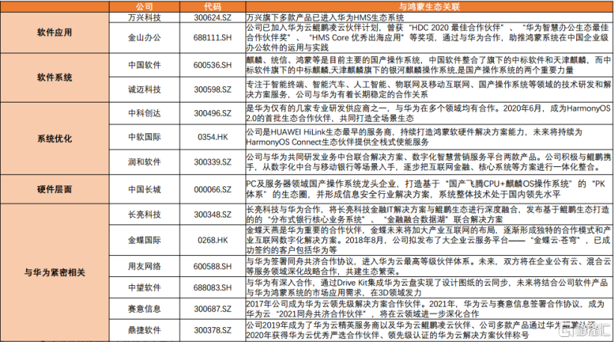615x342 pixels.
Task: Select the 硬件层面 category cell
Action: (x=55, y=189)
